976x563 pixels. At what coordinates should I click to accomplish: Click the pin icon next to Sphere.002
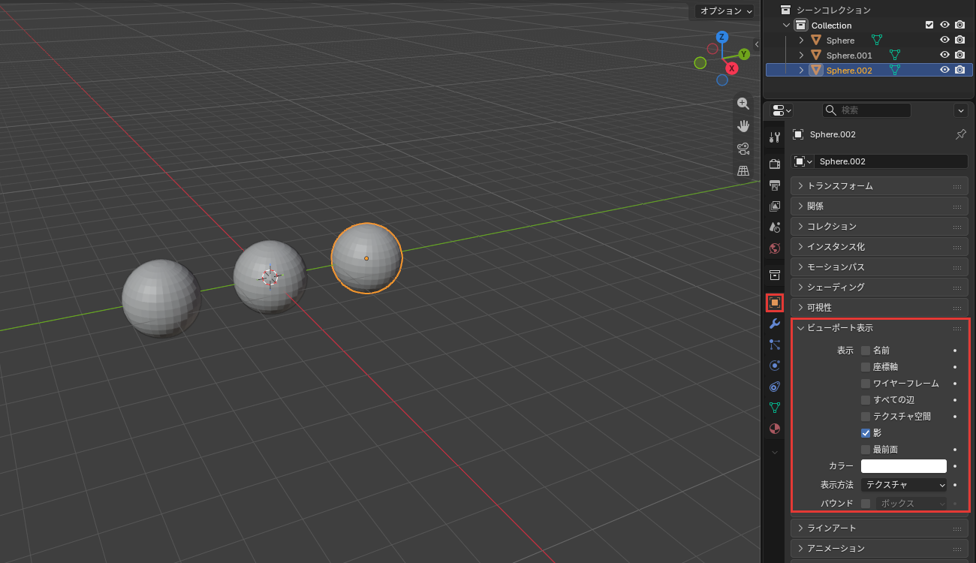960,134
